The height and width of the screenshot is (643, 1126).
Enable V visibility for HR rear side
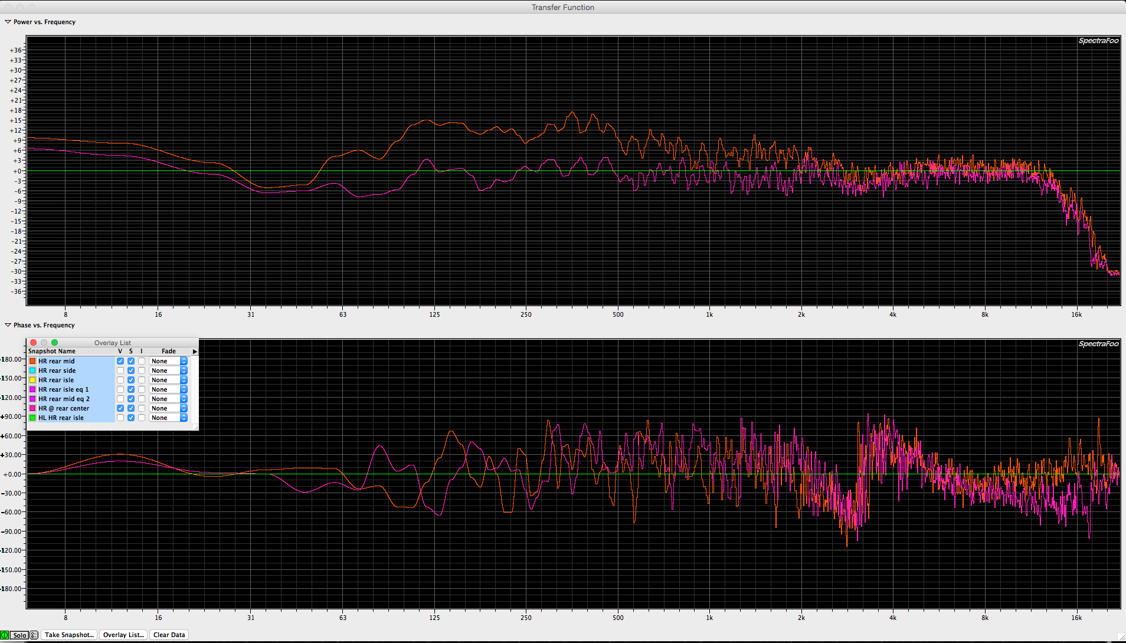point(120,370)
